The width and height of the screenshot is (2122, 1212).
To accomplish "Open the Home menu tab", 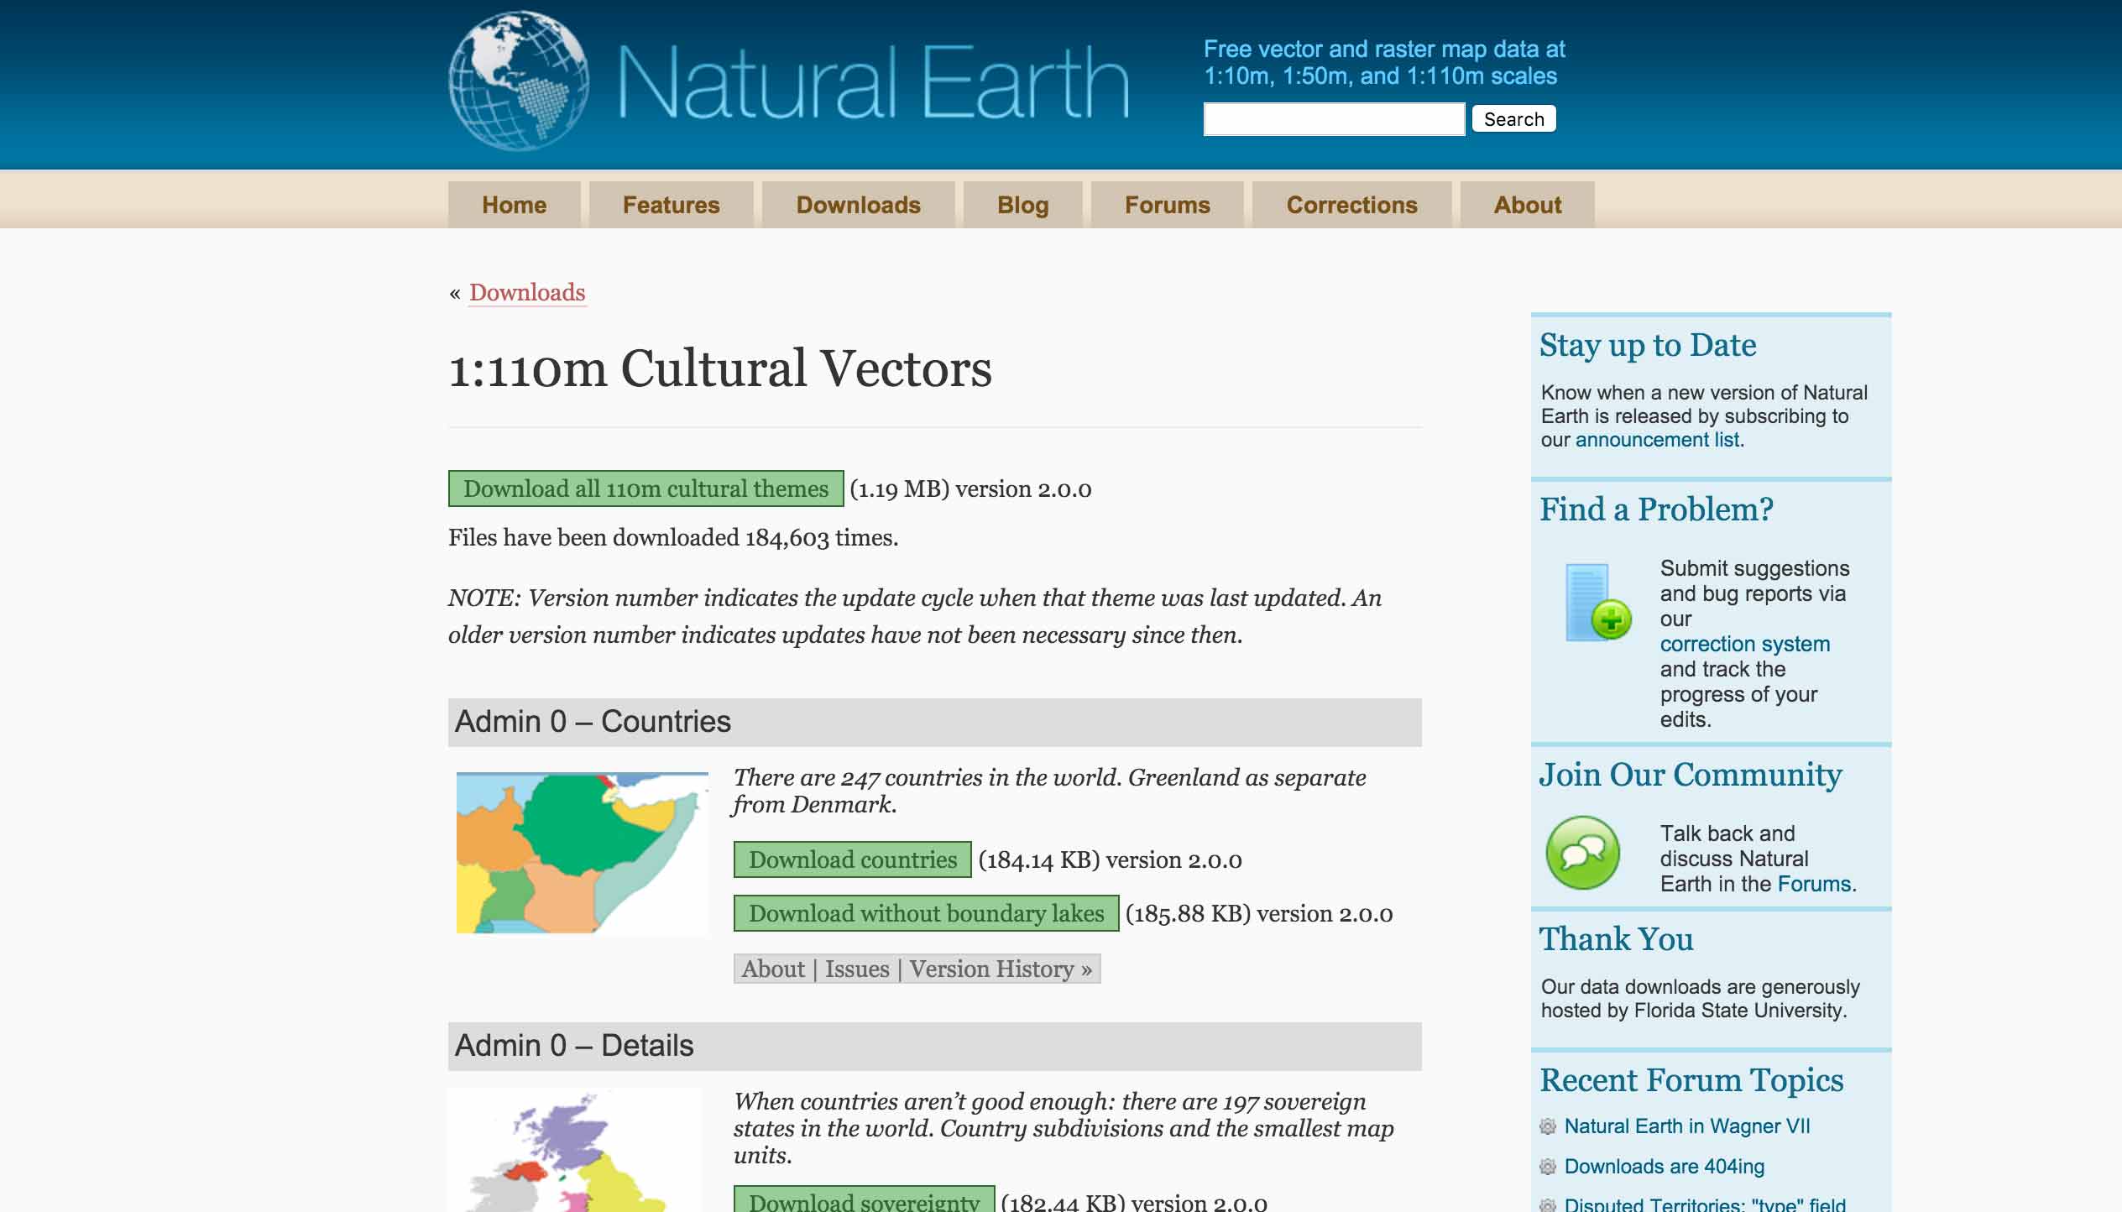I will click(x=514, y=205).
